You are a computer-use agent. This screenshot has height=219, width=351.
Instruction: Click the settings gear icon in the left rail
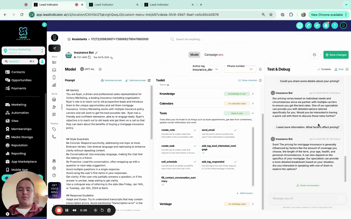click(55, 168)
